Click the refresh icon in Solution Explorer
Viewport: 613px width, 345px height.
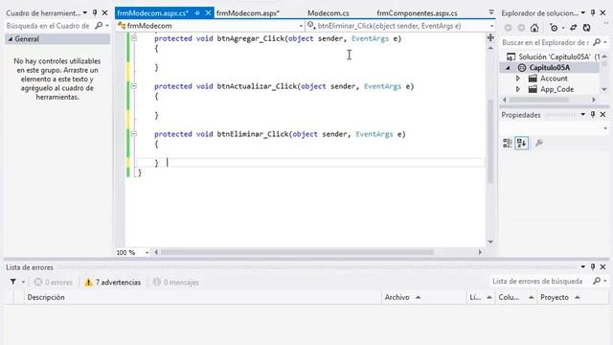[x=586, y=28]
